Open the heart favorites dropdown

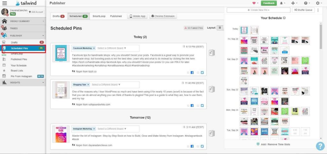[x=255, y=3]
